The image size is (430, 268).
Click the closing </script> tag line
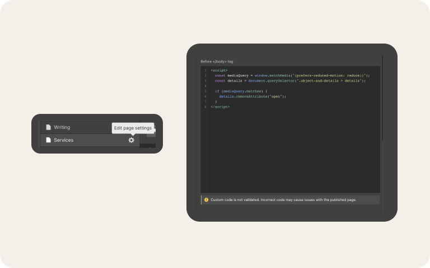220,107
